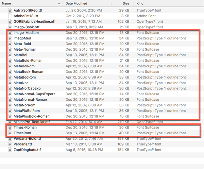Click the 189 KB size of Verdana.ttf
204x169 pixels.
pos(123,144)
